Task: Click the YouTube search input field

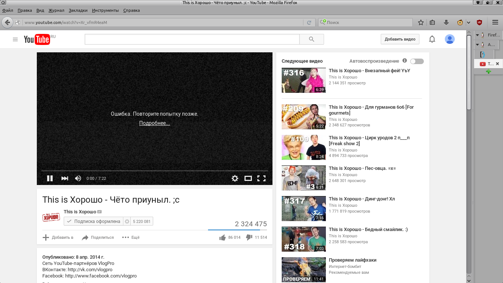Action: point(192,39)
